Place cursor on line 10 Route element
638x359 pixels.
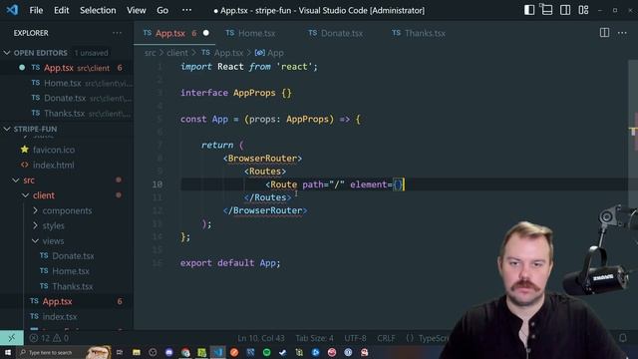[x=283, y=184]
